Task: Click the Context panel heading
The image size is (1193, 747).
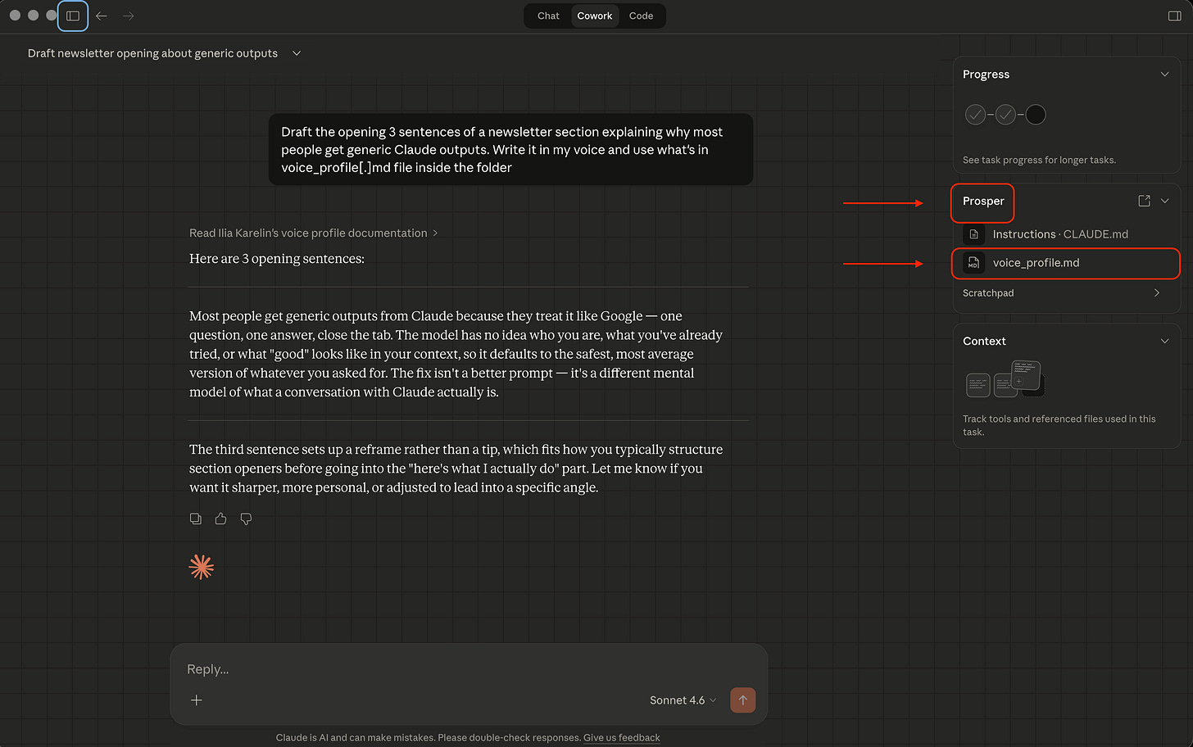Action: (x=984, y=341)
